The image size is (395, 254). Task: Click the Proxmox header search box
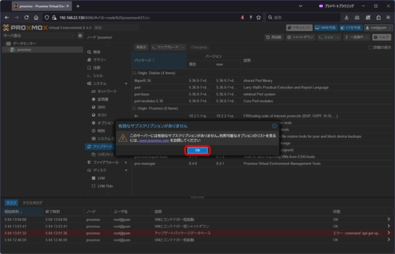[x=116, y=28]
